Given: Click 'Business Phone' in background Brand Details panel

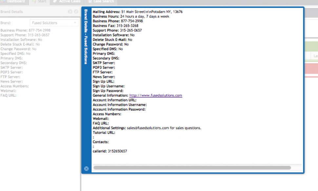Looking at the screenshot, I should click(x=25, y=30).
